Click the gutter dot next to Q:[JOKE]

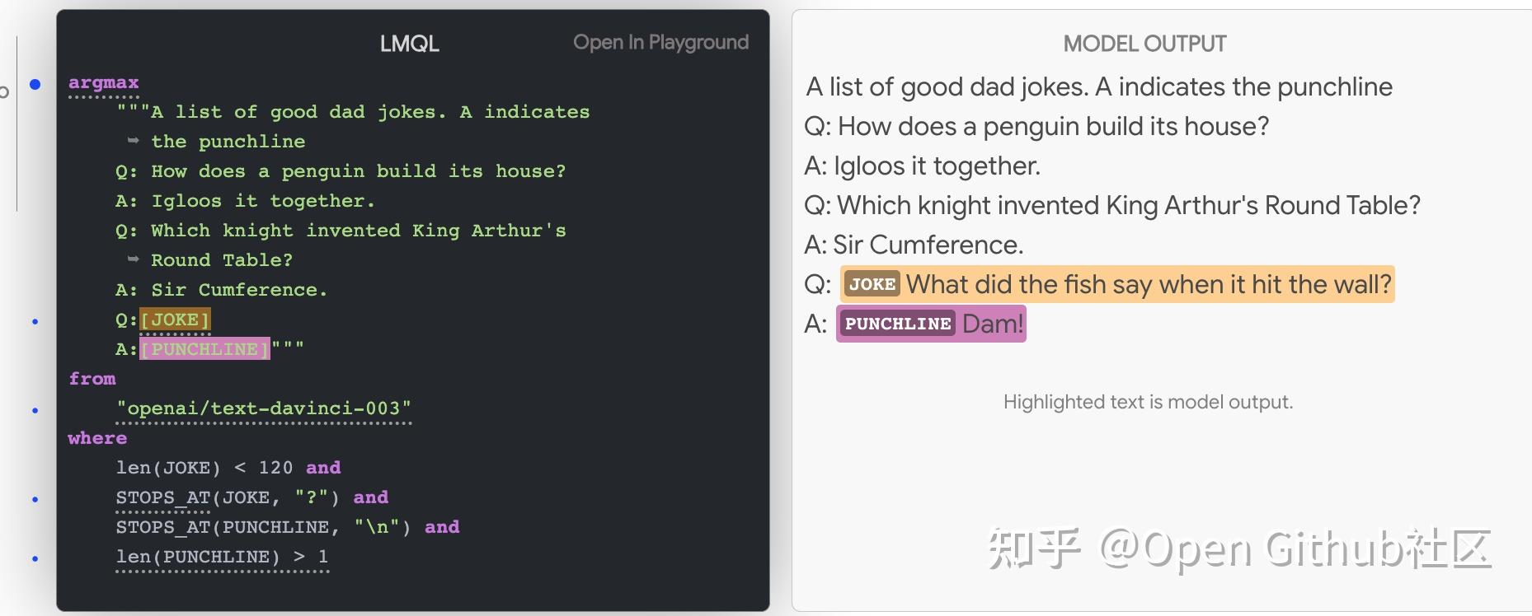(x=35, y=321)
